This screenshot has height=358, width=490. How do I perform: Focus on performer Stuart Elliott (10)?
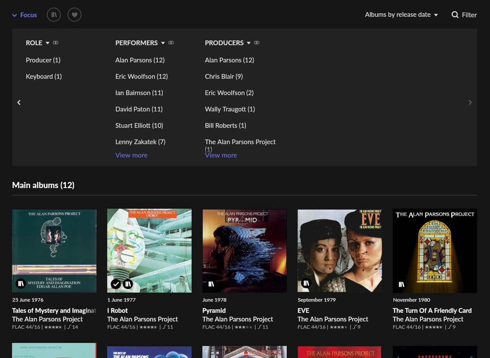click(x=139, y=126)
